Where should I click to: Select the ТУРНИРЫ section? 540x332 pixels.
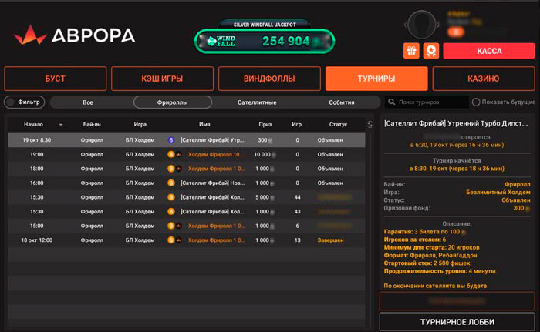(x=376, y=79)
